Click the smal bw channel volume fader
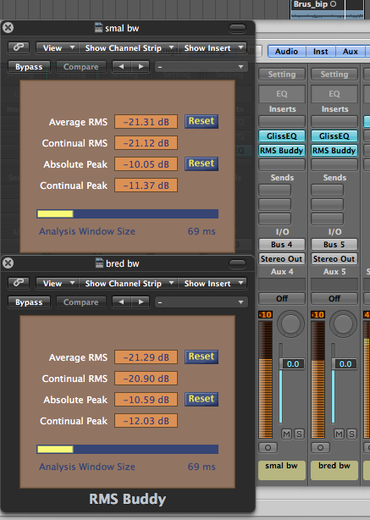This screenshot has height=520, width=370. [x=292, y=364]
